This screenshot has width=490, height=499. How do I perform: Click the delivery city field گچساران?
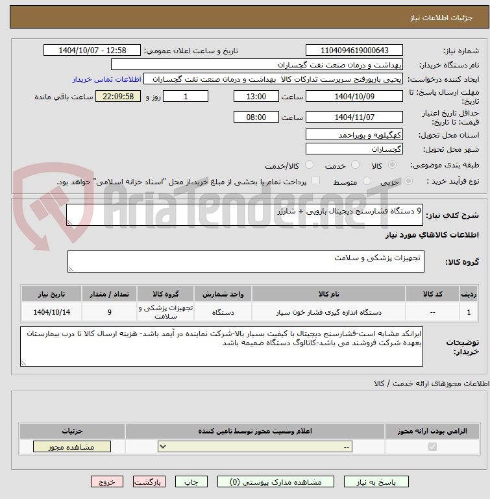[354, 149]
